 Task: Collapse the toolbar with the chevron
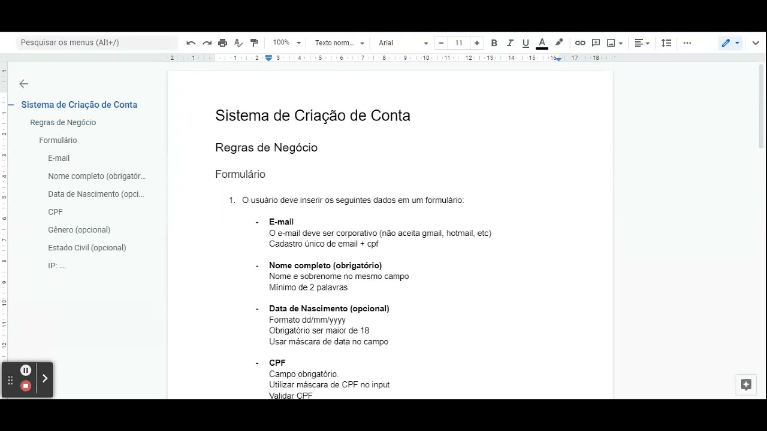click(755, 43)
